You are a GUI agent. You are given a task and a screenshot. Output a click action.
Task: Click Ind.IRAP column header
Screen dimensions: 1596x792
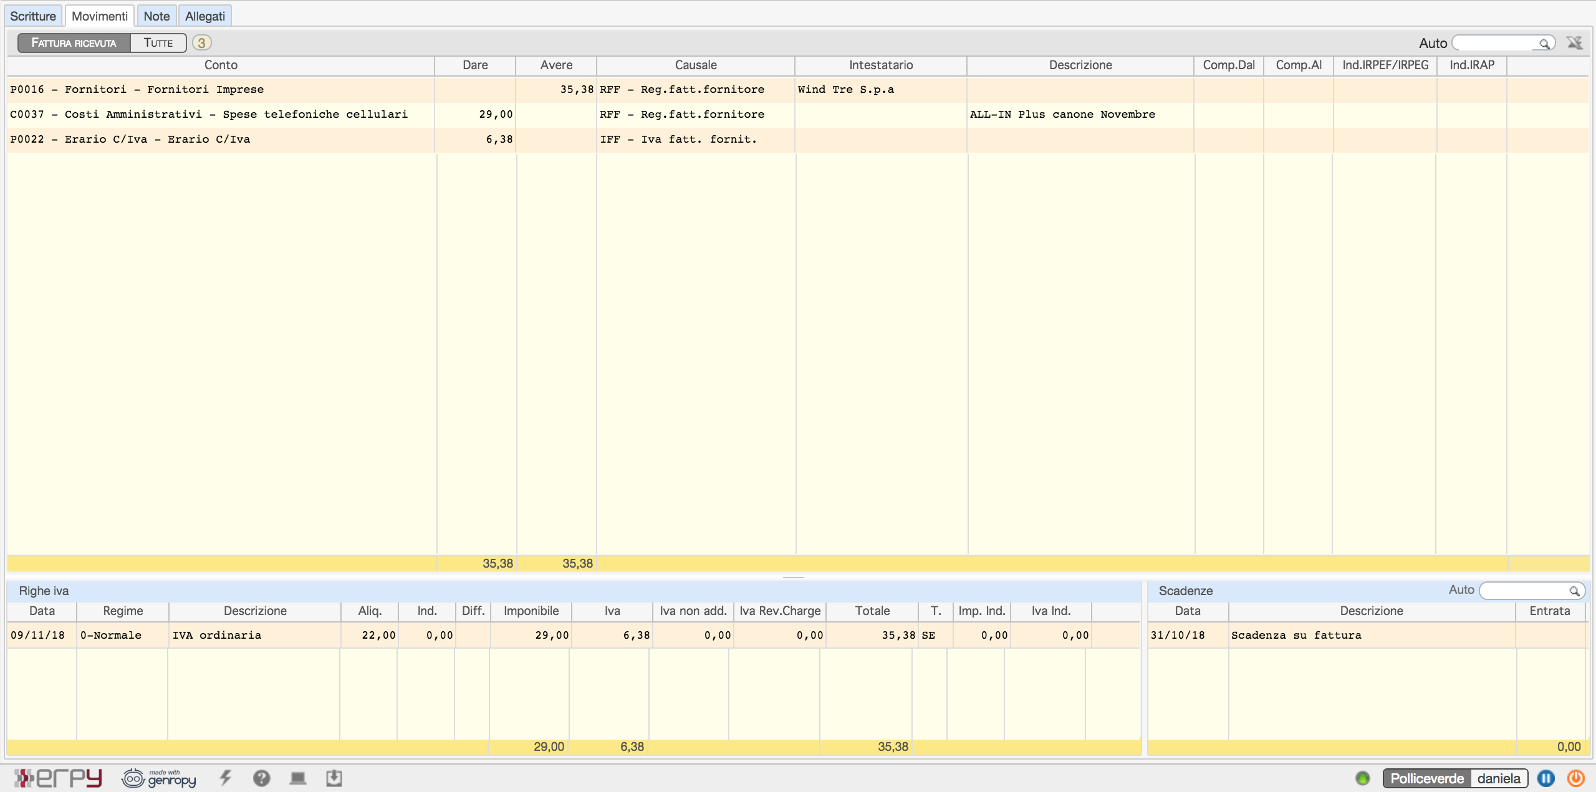click(1472, 65)
